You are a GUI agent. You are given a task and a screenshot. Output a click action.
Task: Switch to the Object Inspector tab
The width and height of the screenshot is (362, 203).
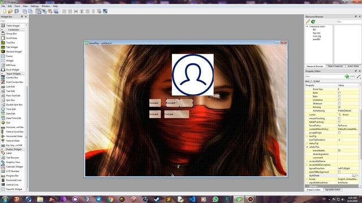[335, 67]
